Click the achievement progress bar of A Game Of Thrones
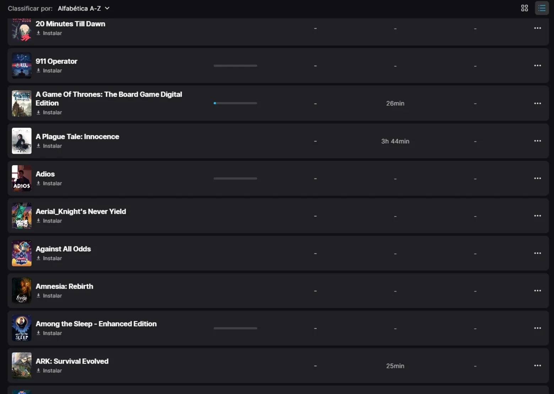This screenshot has height=394, width=554. [x=235, y=103]
